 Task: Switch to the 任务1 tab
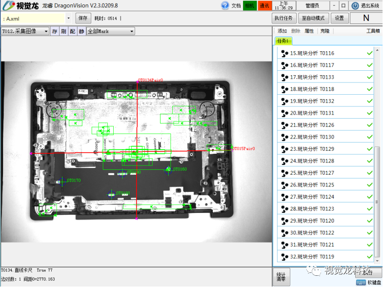click(283, 41)
